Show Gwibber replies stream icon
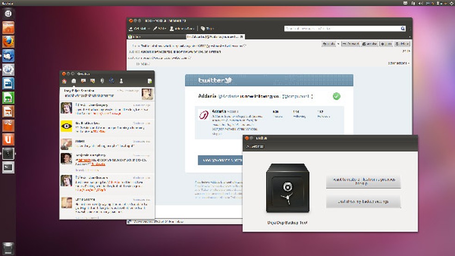 (x=83, y=81)
